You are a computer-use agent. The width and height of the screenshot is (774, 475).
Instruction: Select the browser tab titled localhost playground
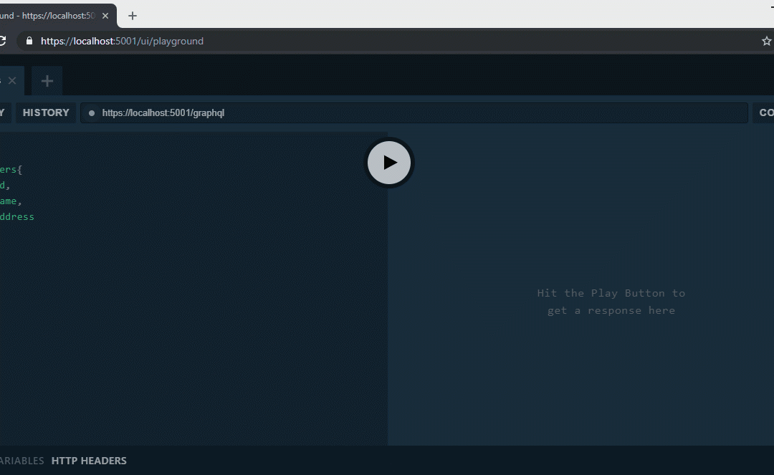click(x=50, y=16)
